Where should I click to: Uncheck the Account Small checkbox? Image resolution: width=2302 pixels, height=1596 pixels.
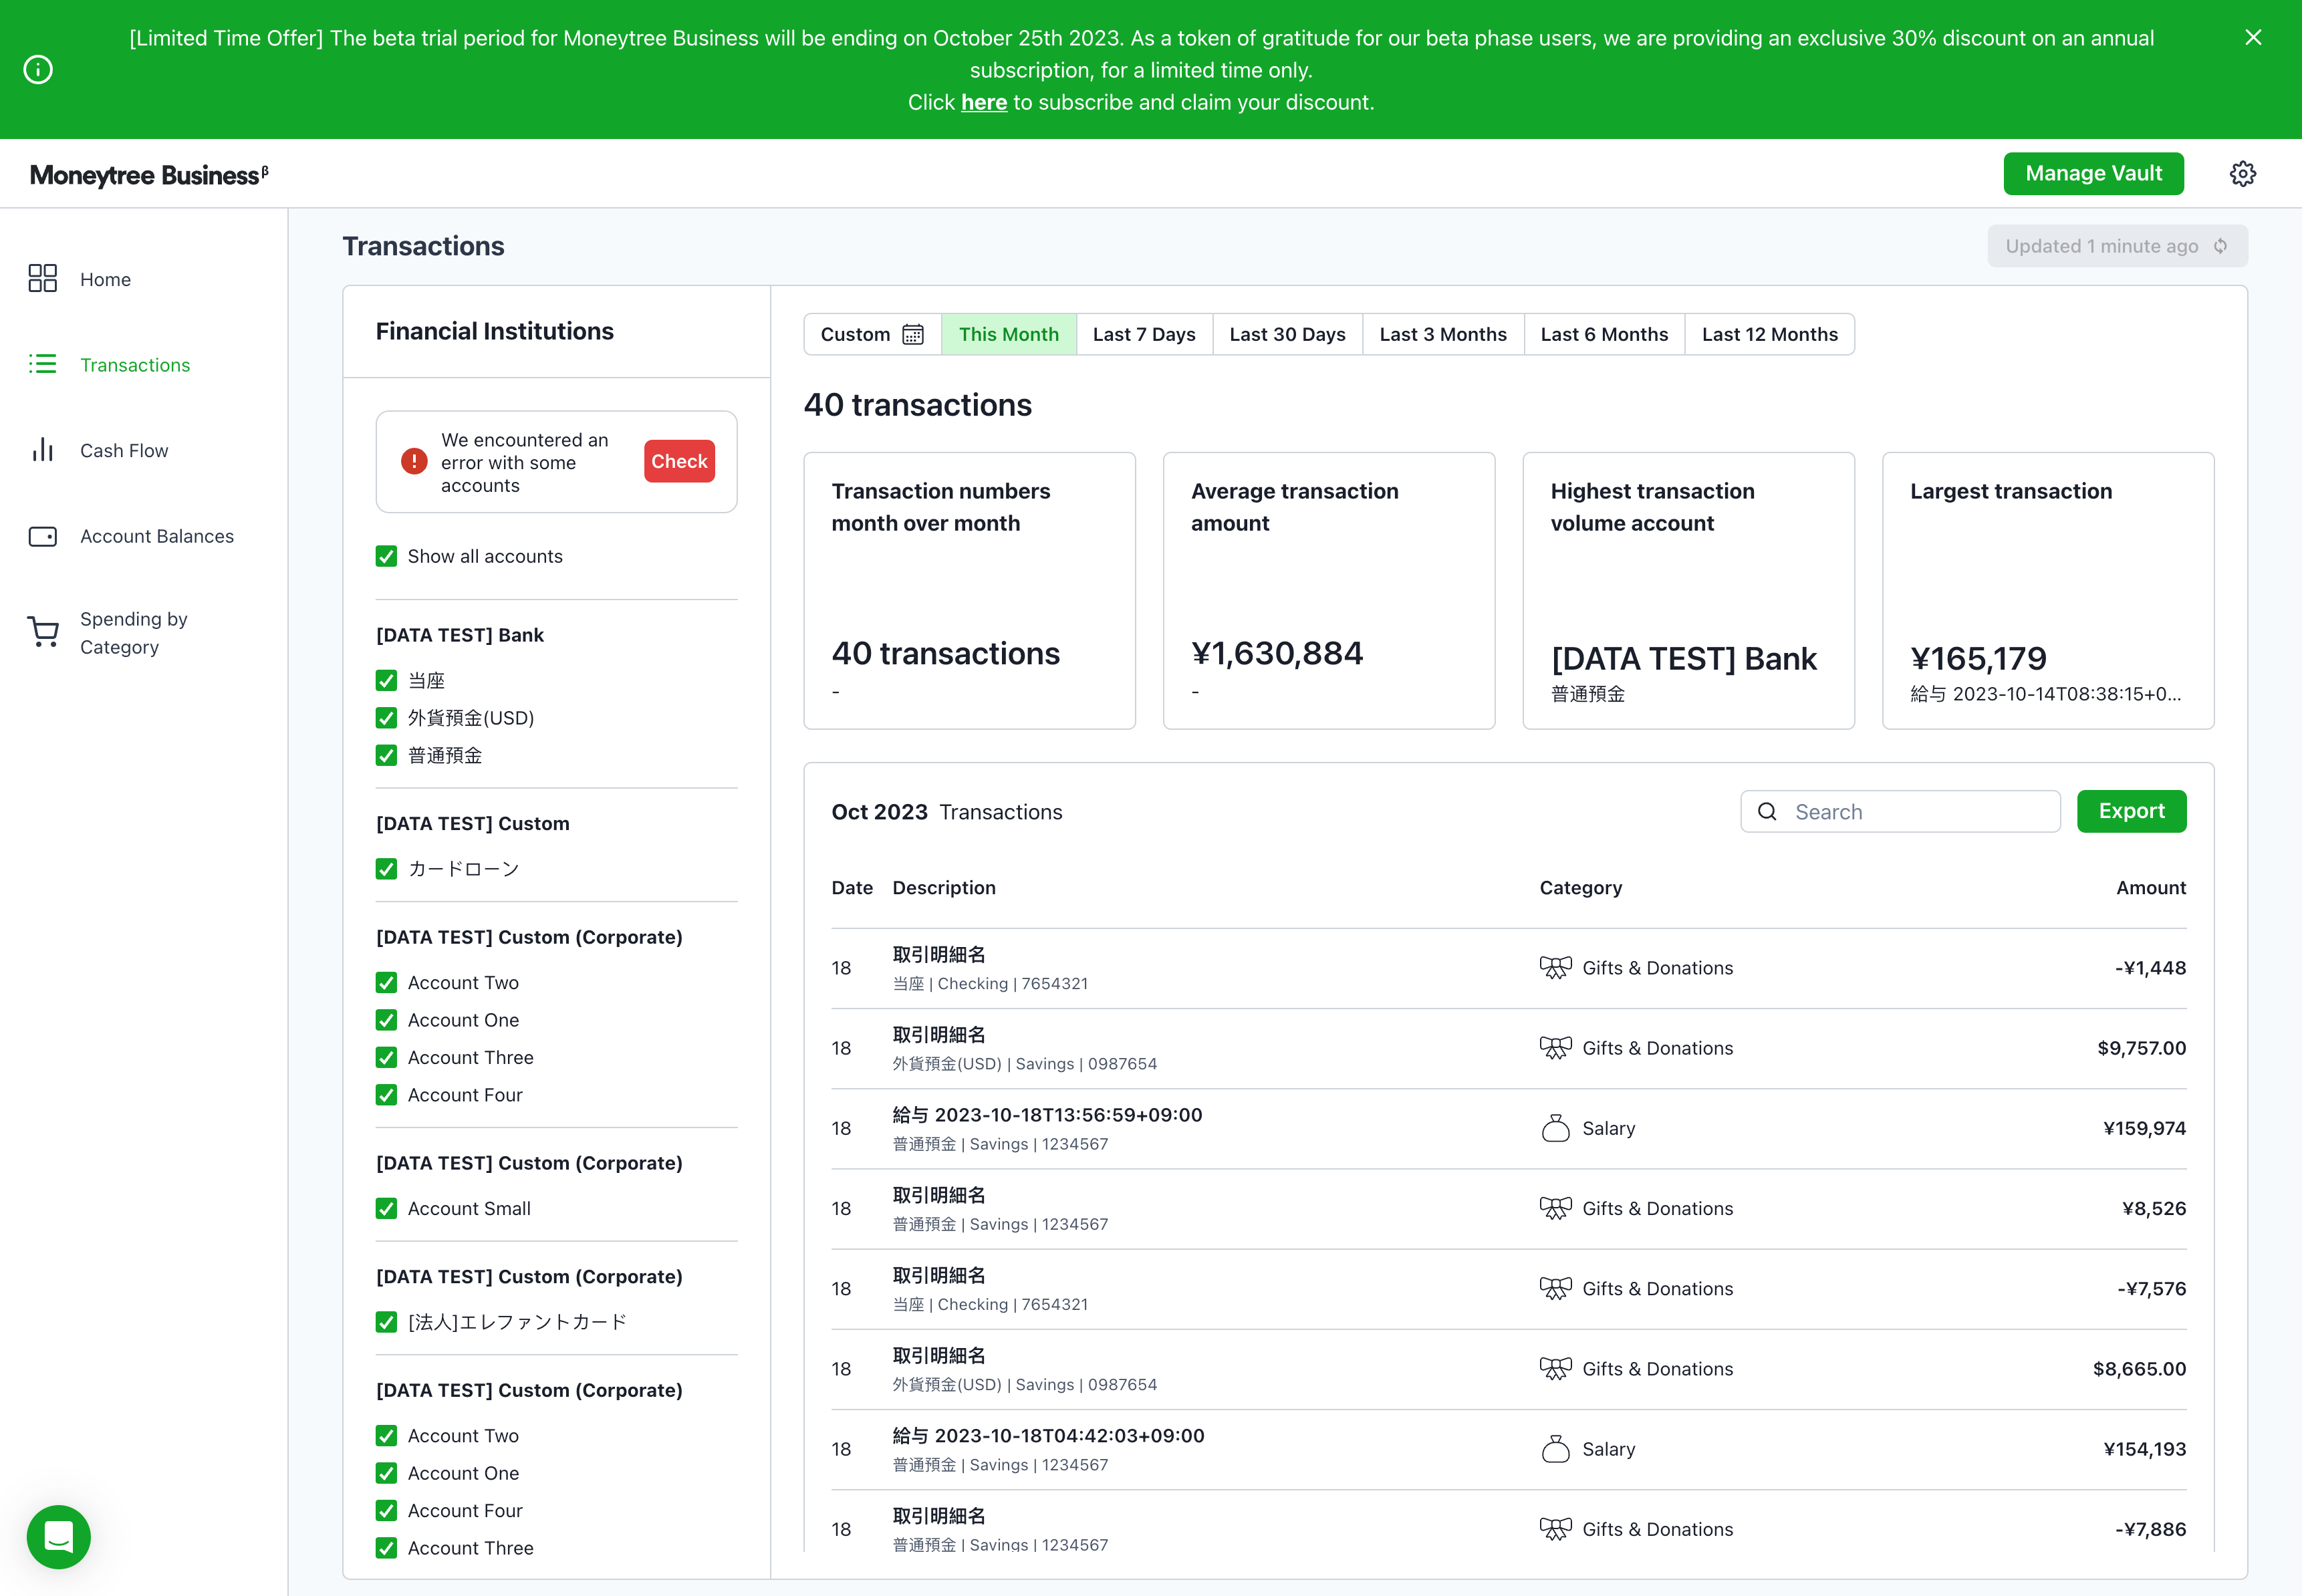(x=386, y=1208)
